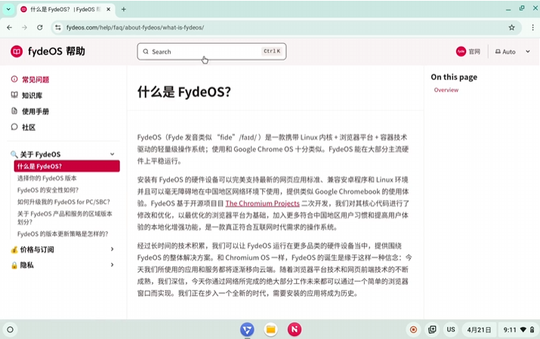This screenshot has height=339, width=540.
Task: Click the screen recording indicator icon
Action: click(x=413, y=330)
